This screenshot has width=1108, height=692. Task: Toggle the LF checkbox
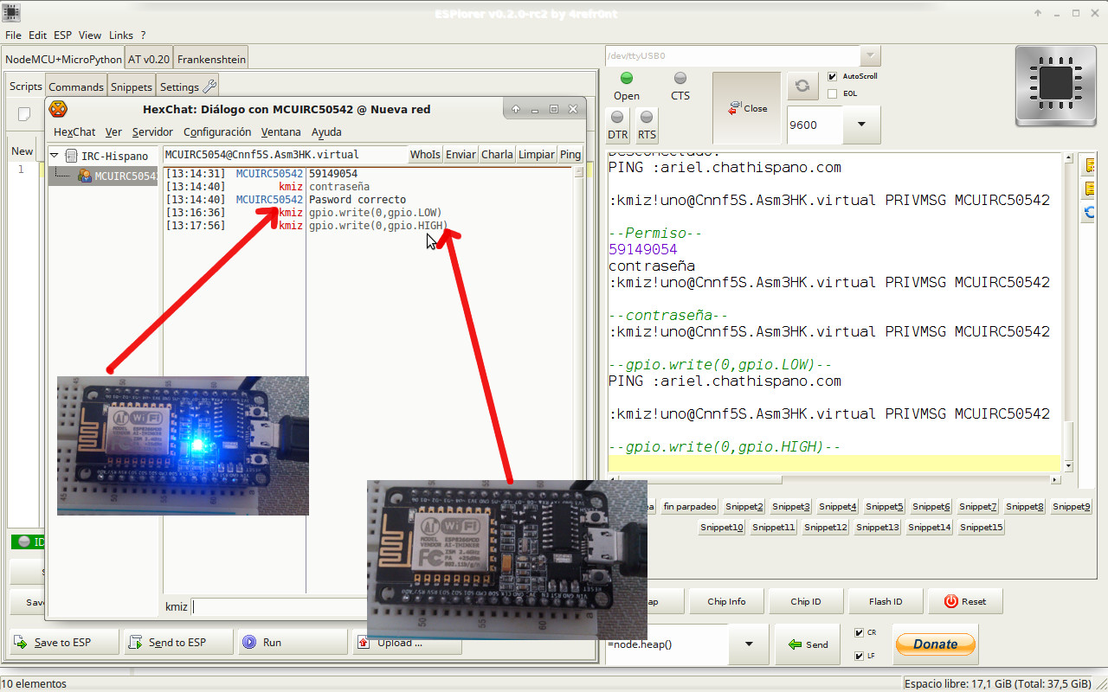(859, 656)
